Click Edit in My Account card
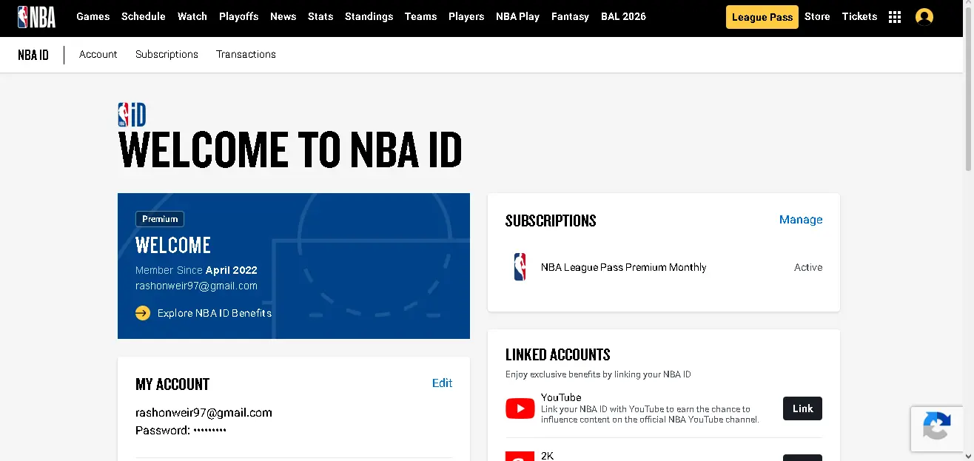This screenshot has height=461, width=974. point(442,383)
